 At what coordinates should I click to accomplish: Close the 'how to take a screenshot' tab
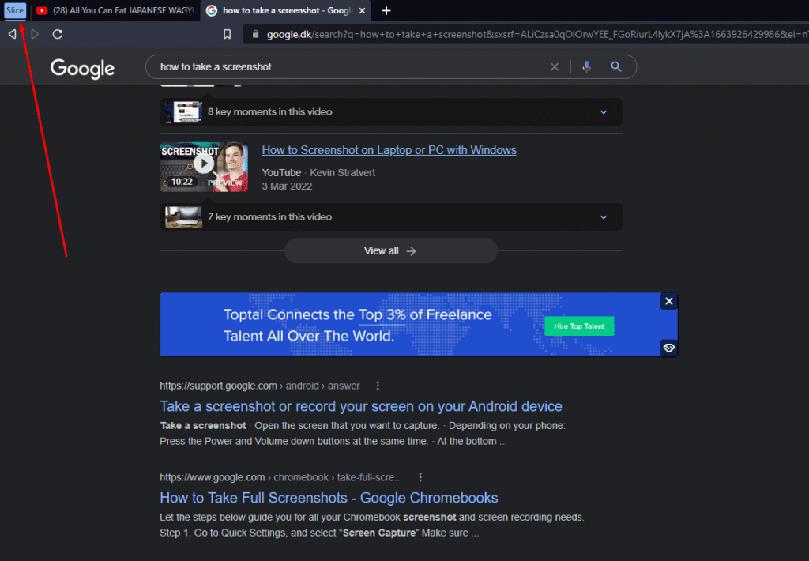click(362, 10)
